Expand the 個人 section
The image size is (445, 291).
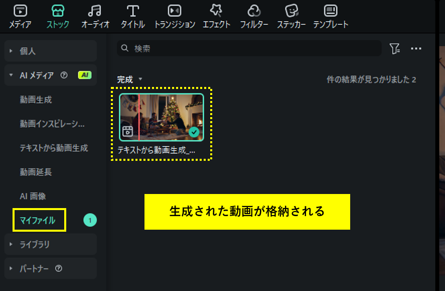click(12, 51)
